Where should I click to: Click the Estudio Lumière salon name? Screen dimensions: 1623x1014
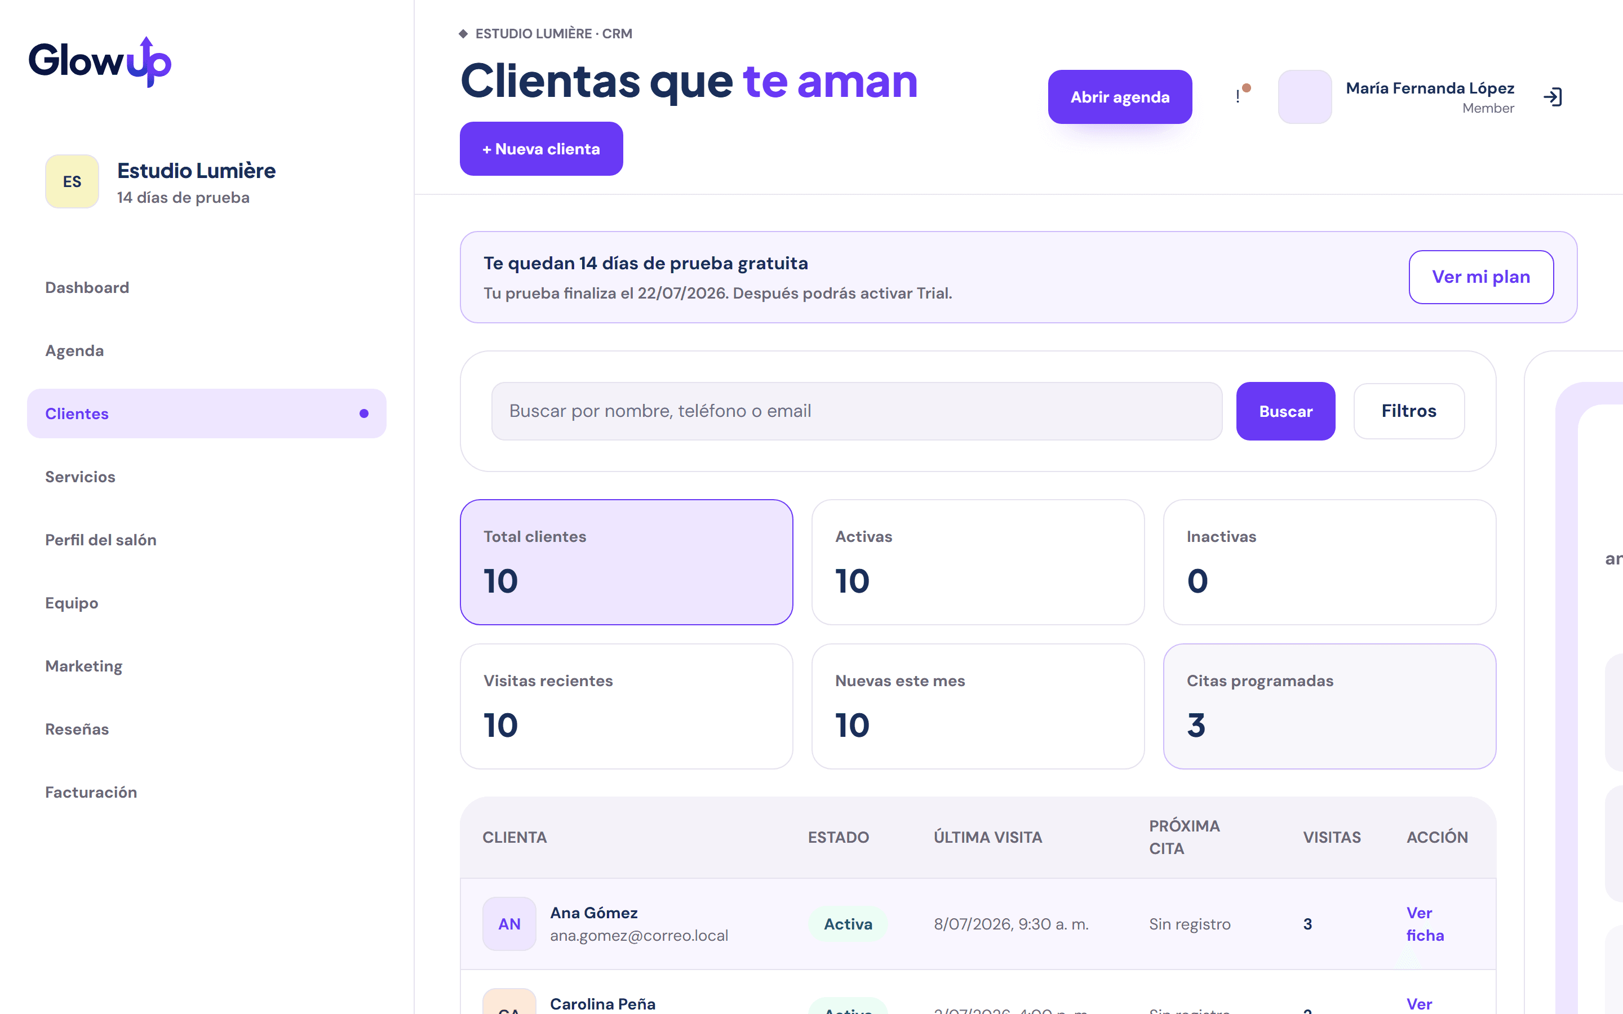pyautogui.click(x=197, y=170)
